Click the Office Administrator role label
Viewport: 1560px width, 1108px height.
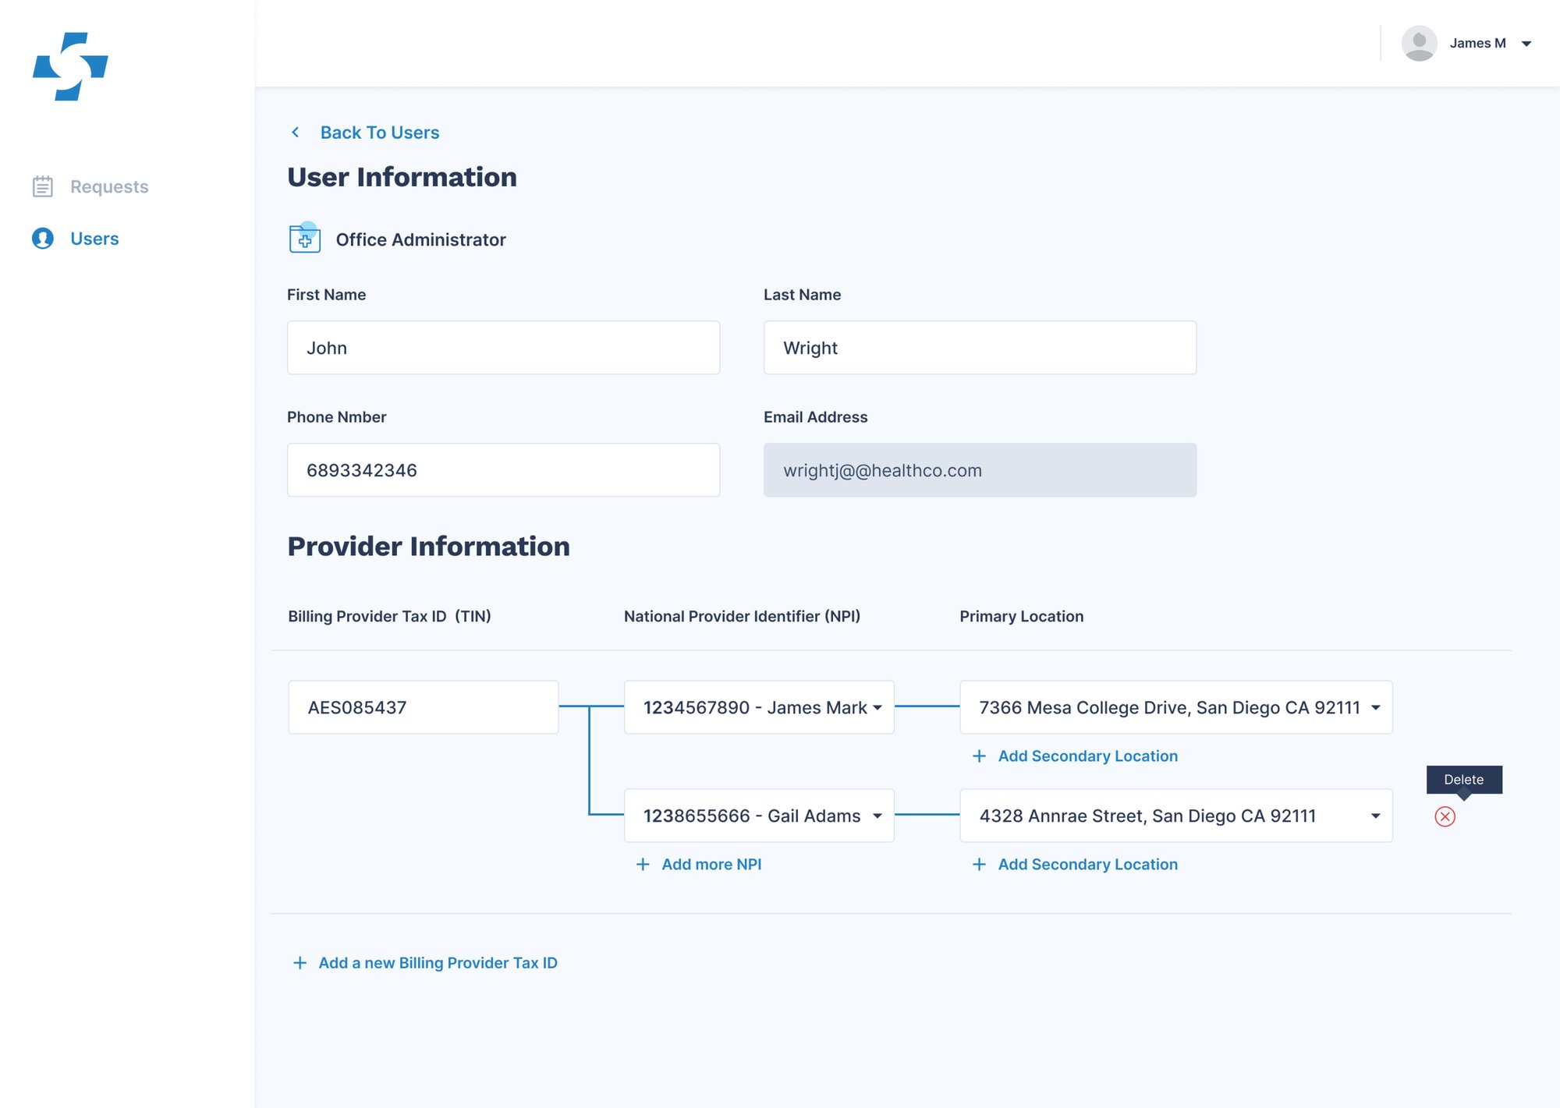(420, 239)
